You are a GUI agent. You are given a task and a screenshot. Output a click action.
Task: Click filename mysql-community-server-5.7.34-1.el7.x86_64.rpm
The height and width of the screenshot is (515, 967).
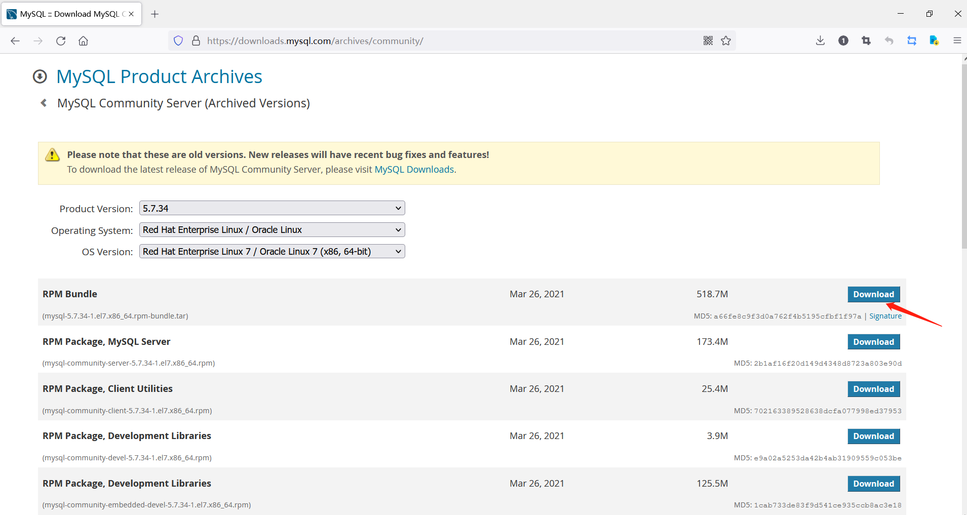[x=129, y=363]
